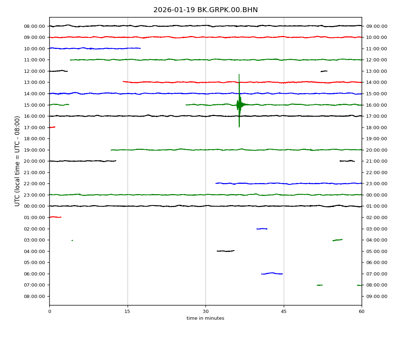
Task: Select the 30 tick on the x-axis
Action: point(205,312)
